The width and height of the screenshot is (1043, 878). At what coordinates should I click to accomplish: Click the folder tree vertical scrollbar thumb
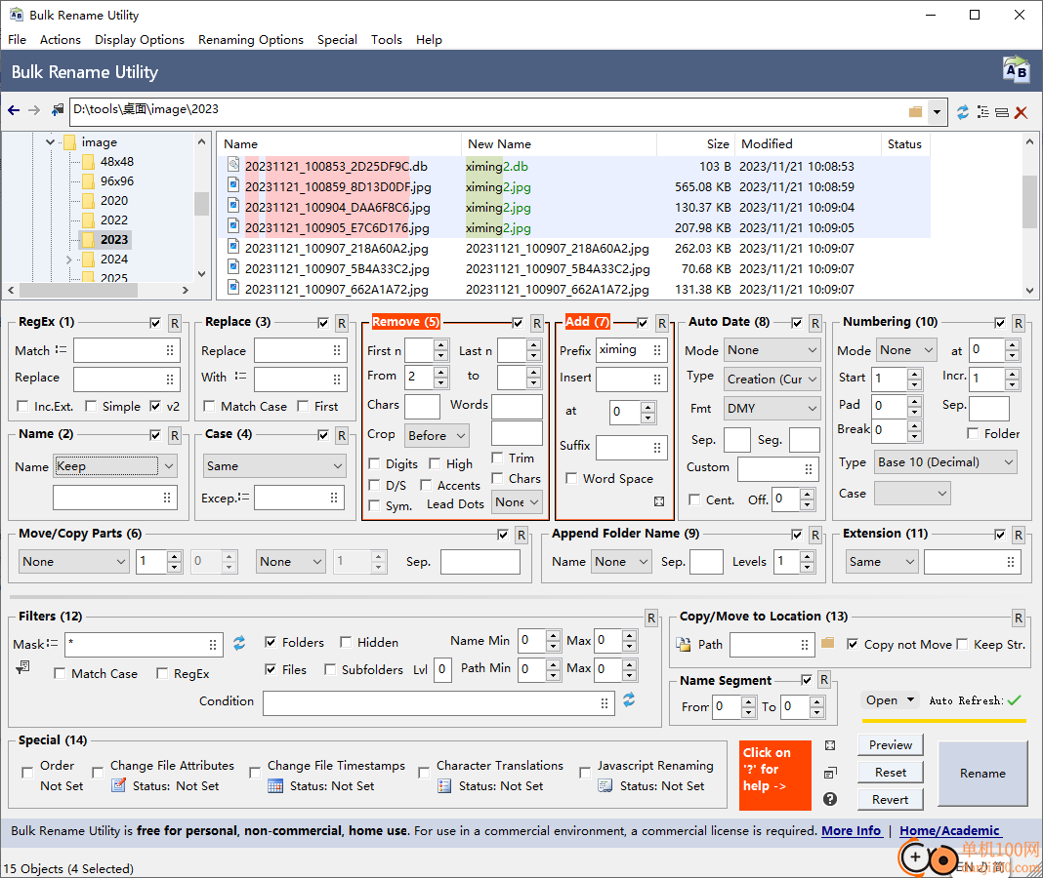[x=201, y=203]
